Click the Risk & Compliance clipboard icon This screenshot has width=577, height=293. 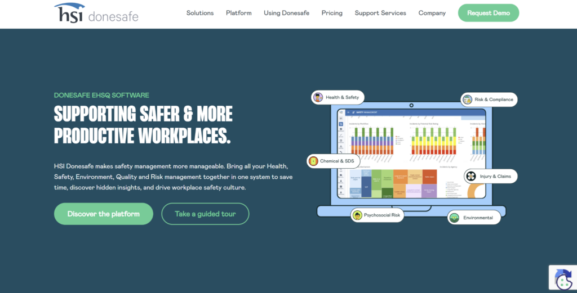467,100
